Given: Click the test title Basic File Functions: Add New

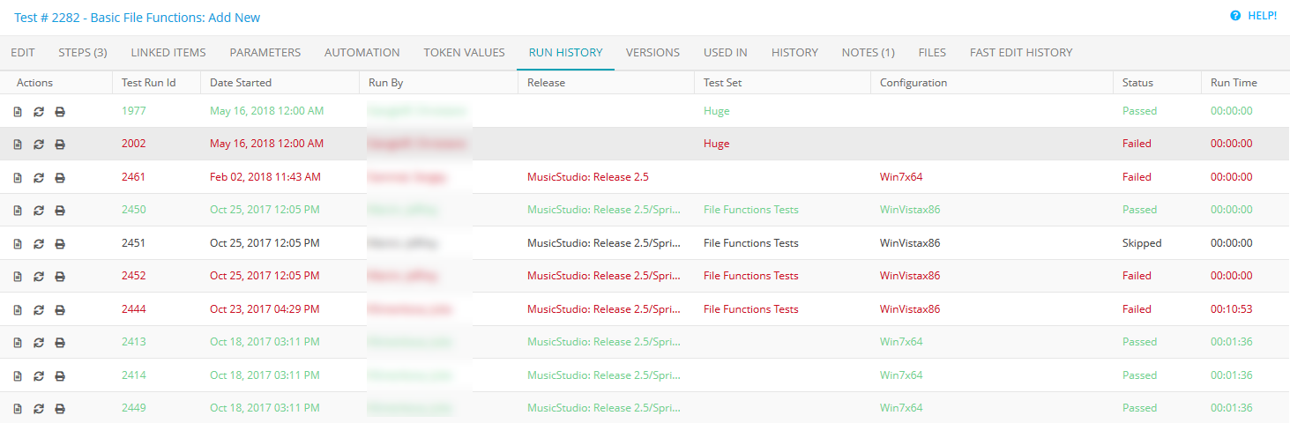Looking at the screenshot, I should tap(176, 18).
